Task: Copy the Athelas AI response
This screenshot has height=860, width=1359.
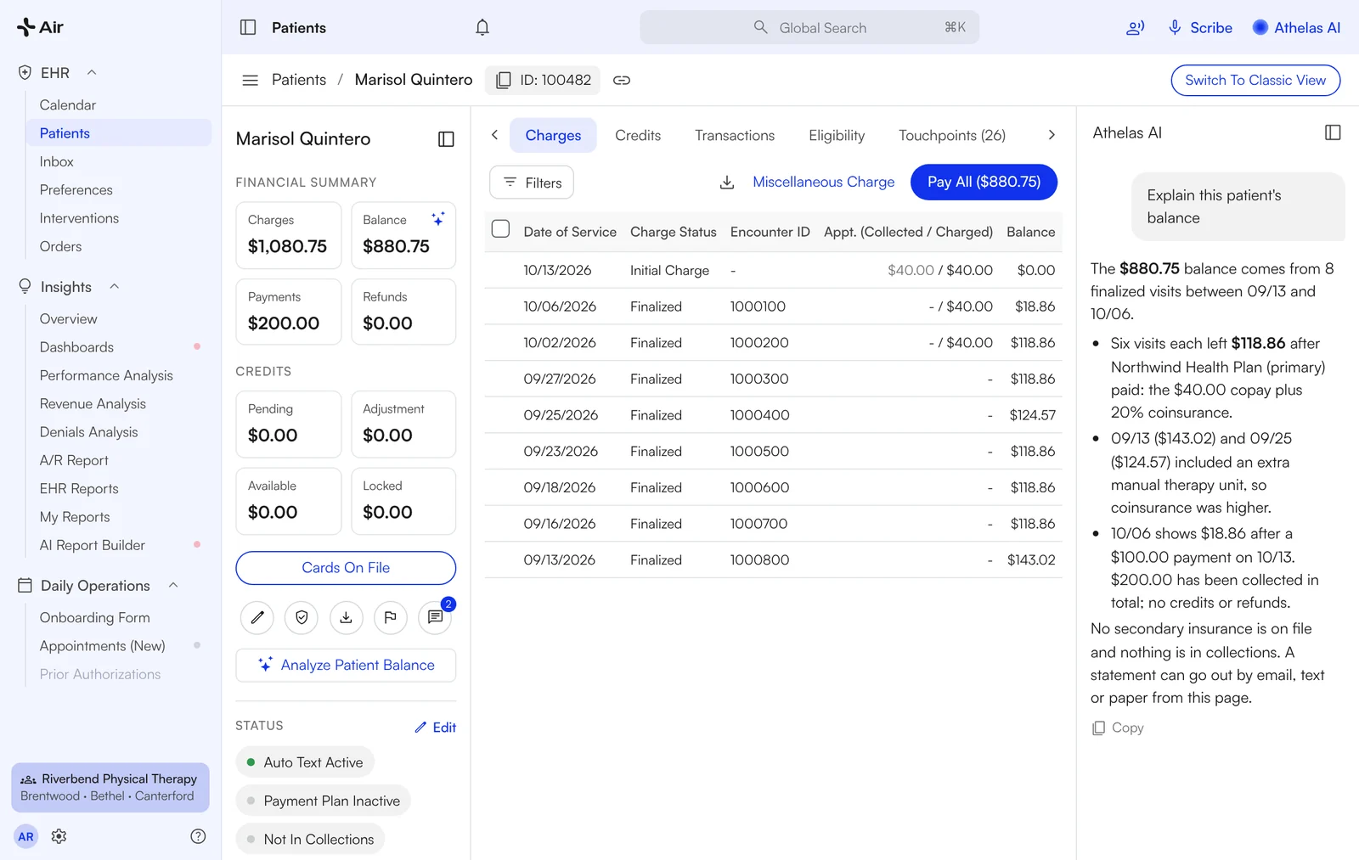Action: click(1118, 728)
